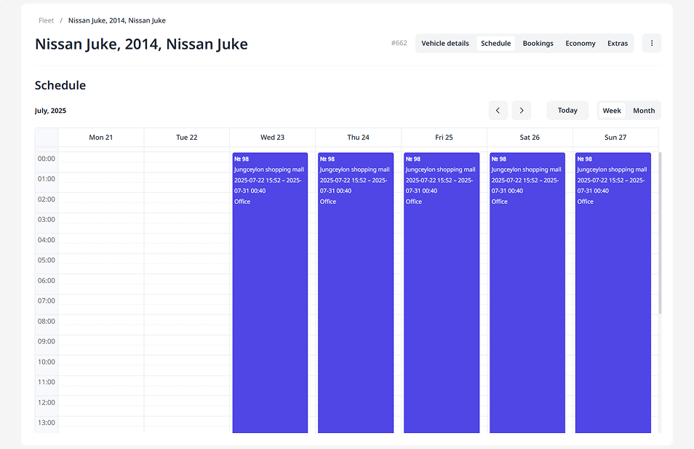Select the Schedule tab
Image resolution: width=694 pixels, height=449 pixels.
pos(495,44)
